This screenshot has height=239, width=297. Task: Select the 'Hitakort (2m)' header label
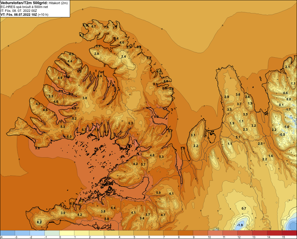[x=58, y=3]
